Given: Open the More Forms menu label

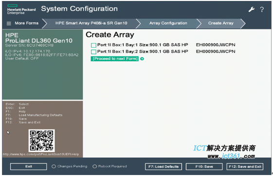Looking at the screenshot, I should [26, 23].
